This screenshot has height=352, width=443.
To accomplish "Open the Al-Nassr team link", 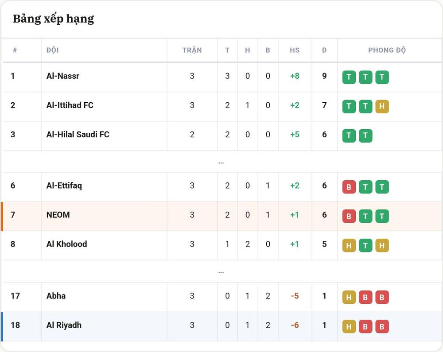I will (x=63, y=76).
